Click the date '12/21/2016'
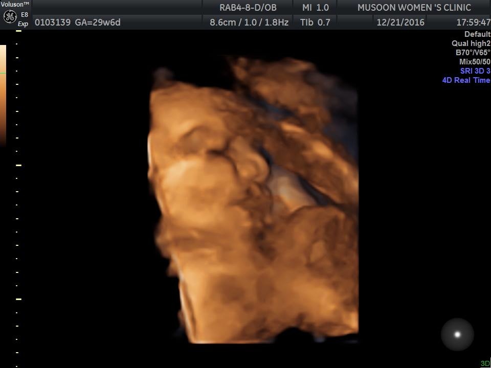The width and height of the screenshot is (491, 368). pyautogui.click(x=400, y=22)
